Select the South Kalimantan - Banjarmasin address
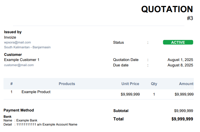Viewport: 200px width, 132px height. click(27, 47)
